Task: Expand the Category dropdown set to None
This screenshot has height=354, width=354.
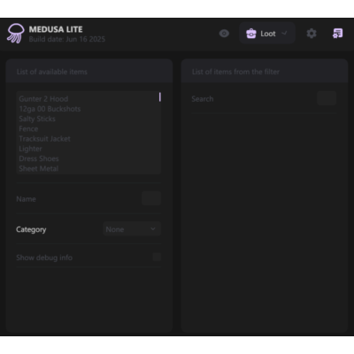Action: (132, 229)
